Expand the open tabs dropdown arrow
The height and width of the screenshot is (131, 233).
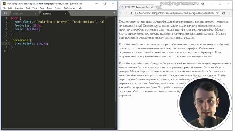[x=114, y=13]
